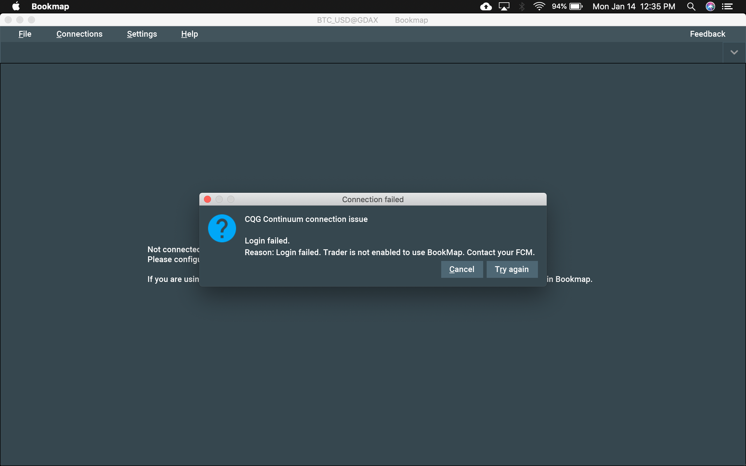The height and width of the screenshot is (466, 746).
Task: Open the Help menu
Action: [x=189, y=34]
